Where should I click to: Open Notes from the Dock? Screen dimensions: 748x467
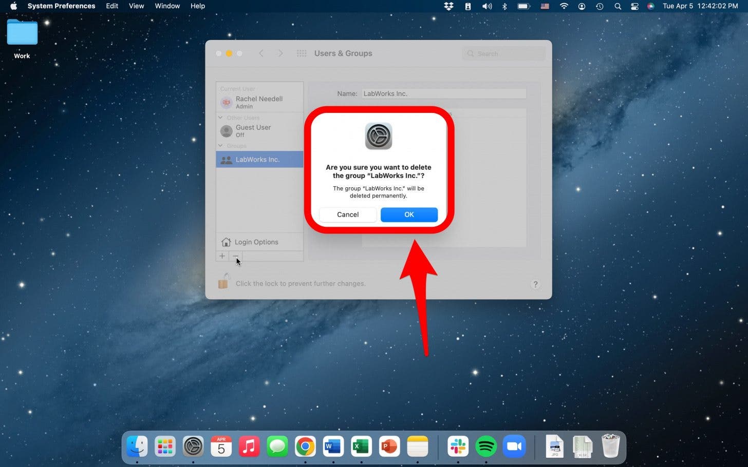(417, 446)
